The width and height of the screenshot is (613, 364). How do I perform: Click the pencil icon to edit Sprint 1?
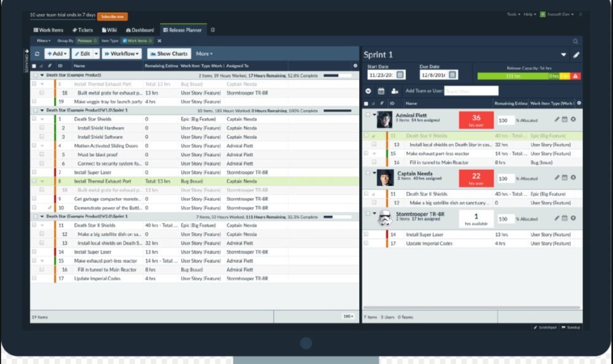click(x=576, y=55)
